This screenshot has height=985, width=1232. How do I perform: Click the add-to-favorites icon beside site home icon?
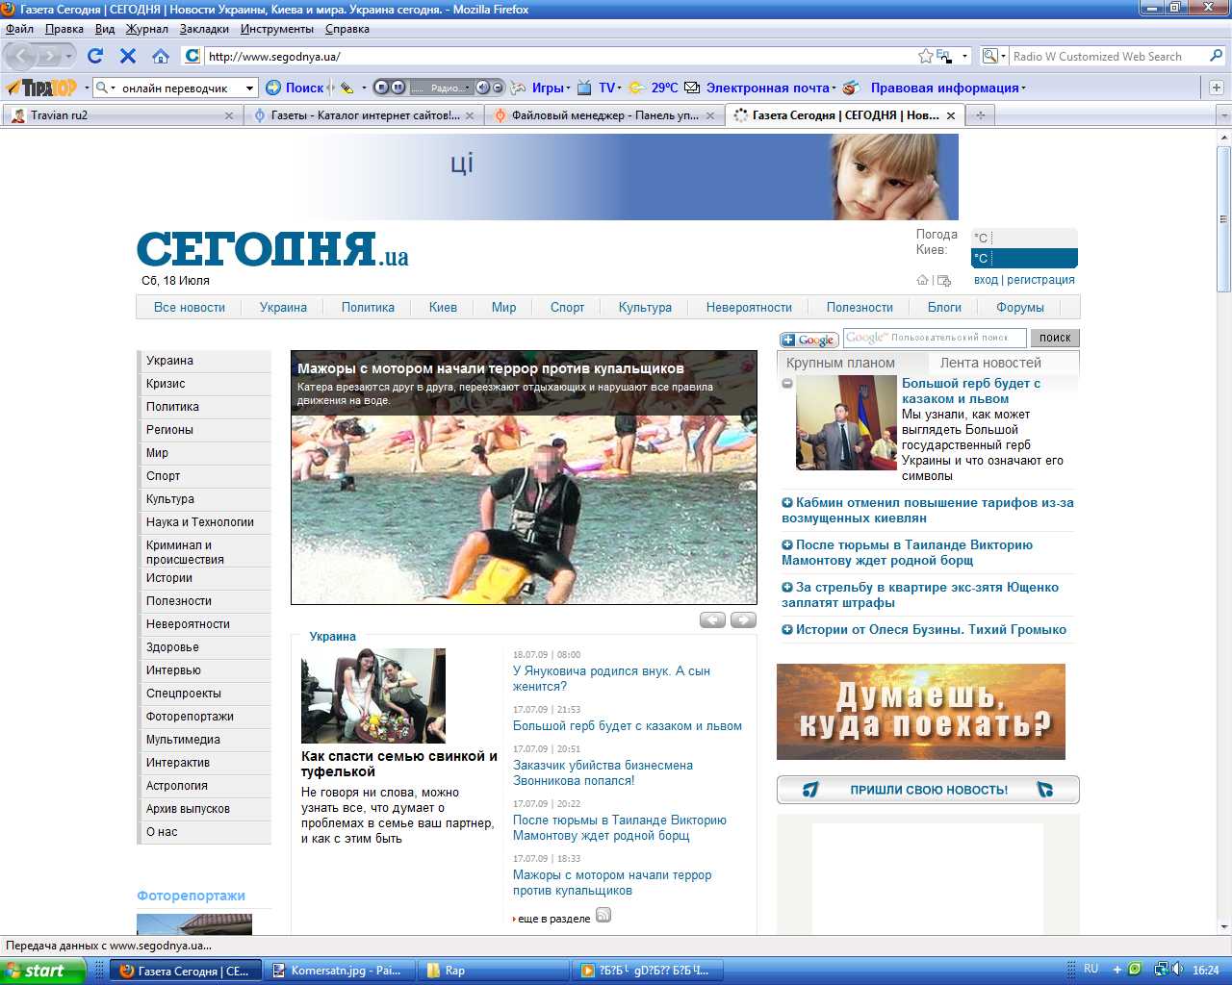click(943, 280)
